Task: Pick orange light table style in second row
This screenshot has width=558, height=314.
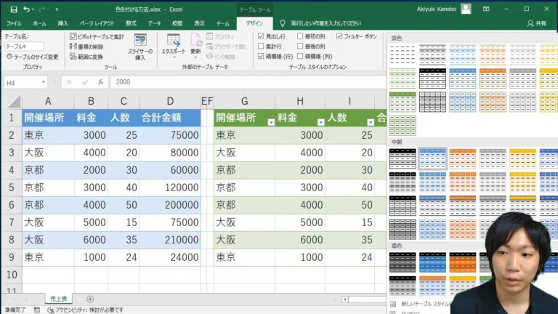Action: 493,78
